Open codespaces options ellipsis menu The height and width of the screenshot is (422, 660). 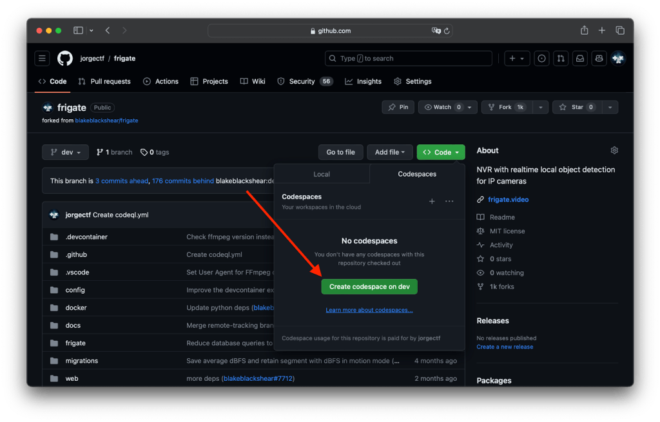click(449, 202)
